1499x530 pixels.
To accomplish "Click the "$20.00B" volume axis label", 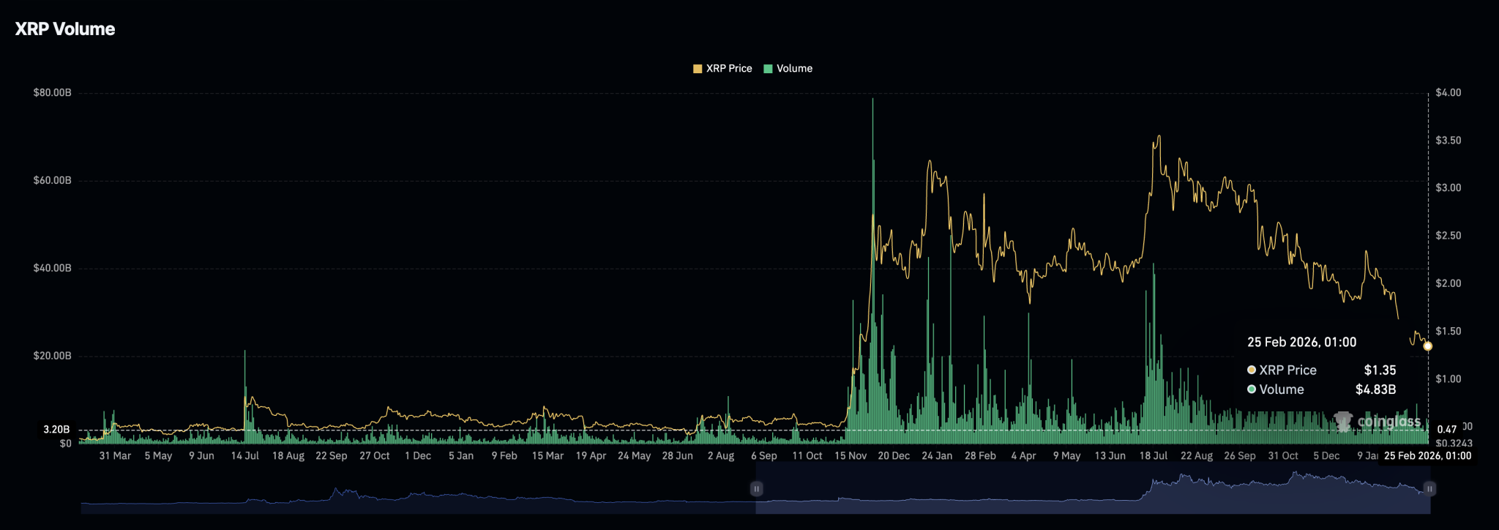I will [53, 357].
